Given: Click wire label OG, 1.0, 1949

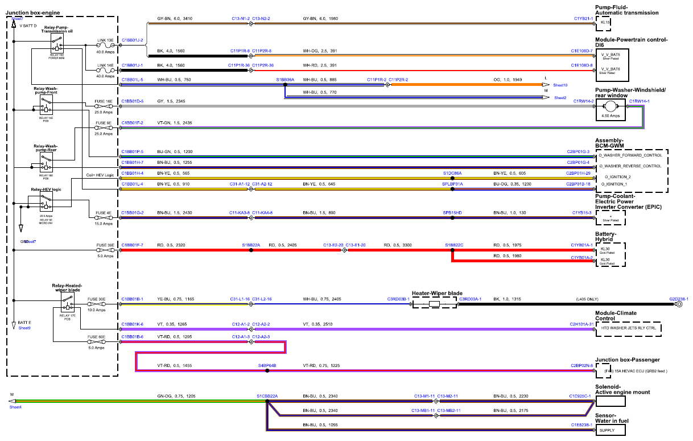Looking at the screenshot, I should 509,80.
